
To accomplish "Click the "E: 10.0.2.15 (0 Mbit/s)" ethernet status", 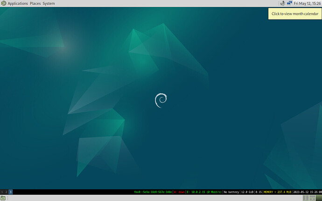I will (204, 192).
